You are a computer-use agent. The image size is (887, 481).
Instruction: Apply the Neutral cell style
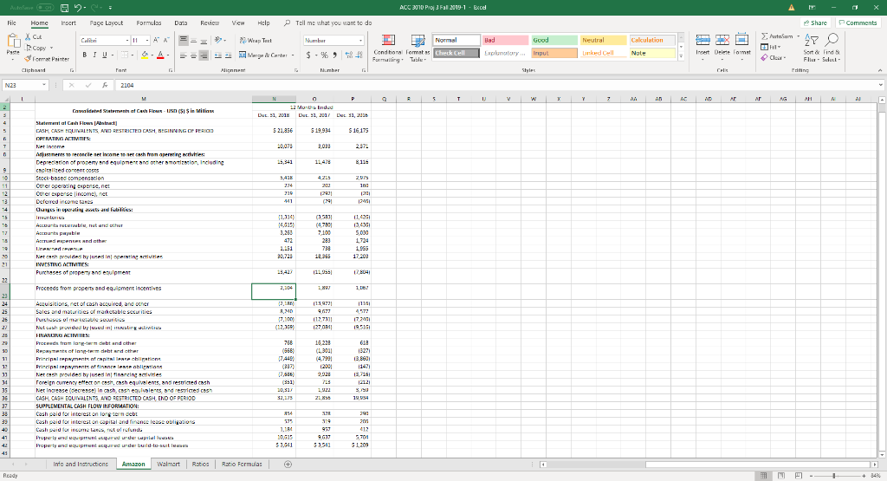pos(604,40)
